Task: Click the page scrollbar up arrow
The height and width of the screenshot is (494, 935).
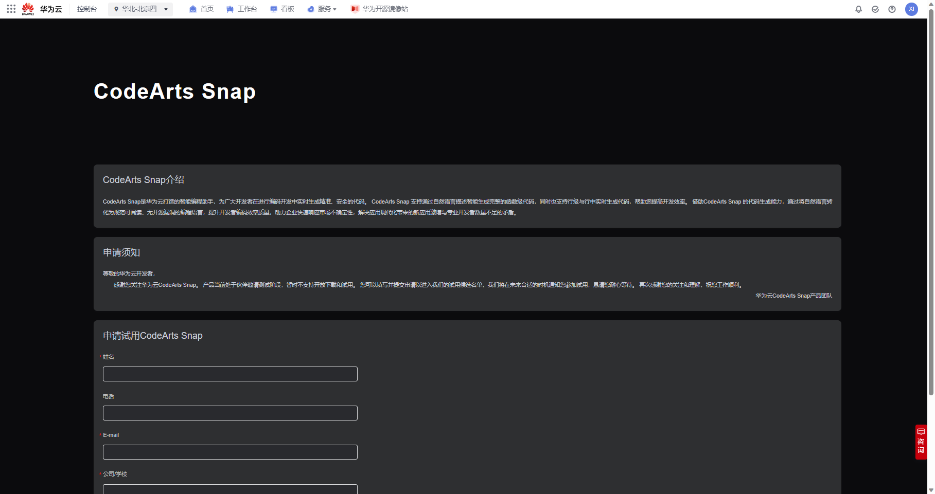Action: tap(931, 4)
